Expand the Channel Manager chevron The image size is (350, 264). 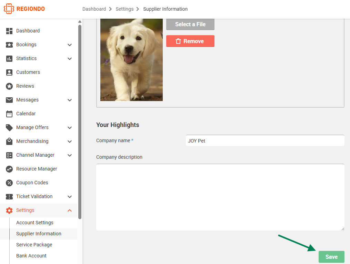[70, 155]
